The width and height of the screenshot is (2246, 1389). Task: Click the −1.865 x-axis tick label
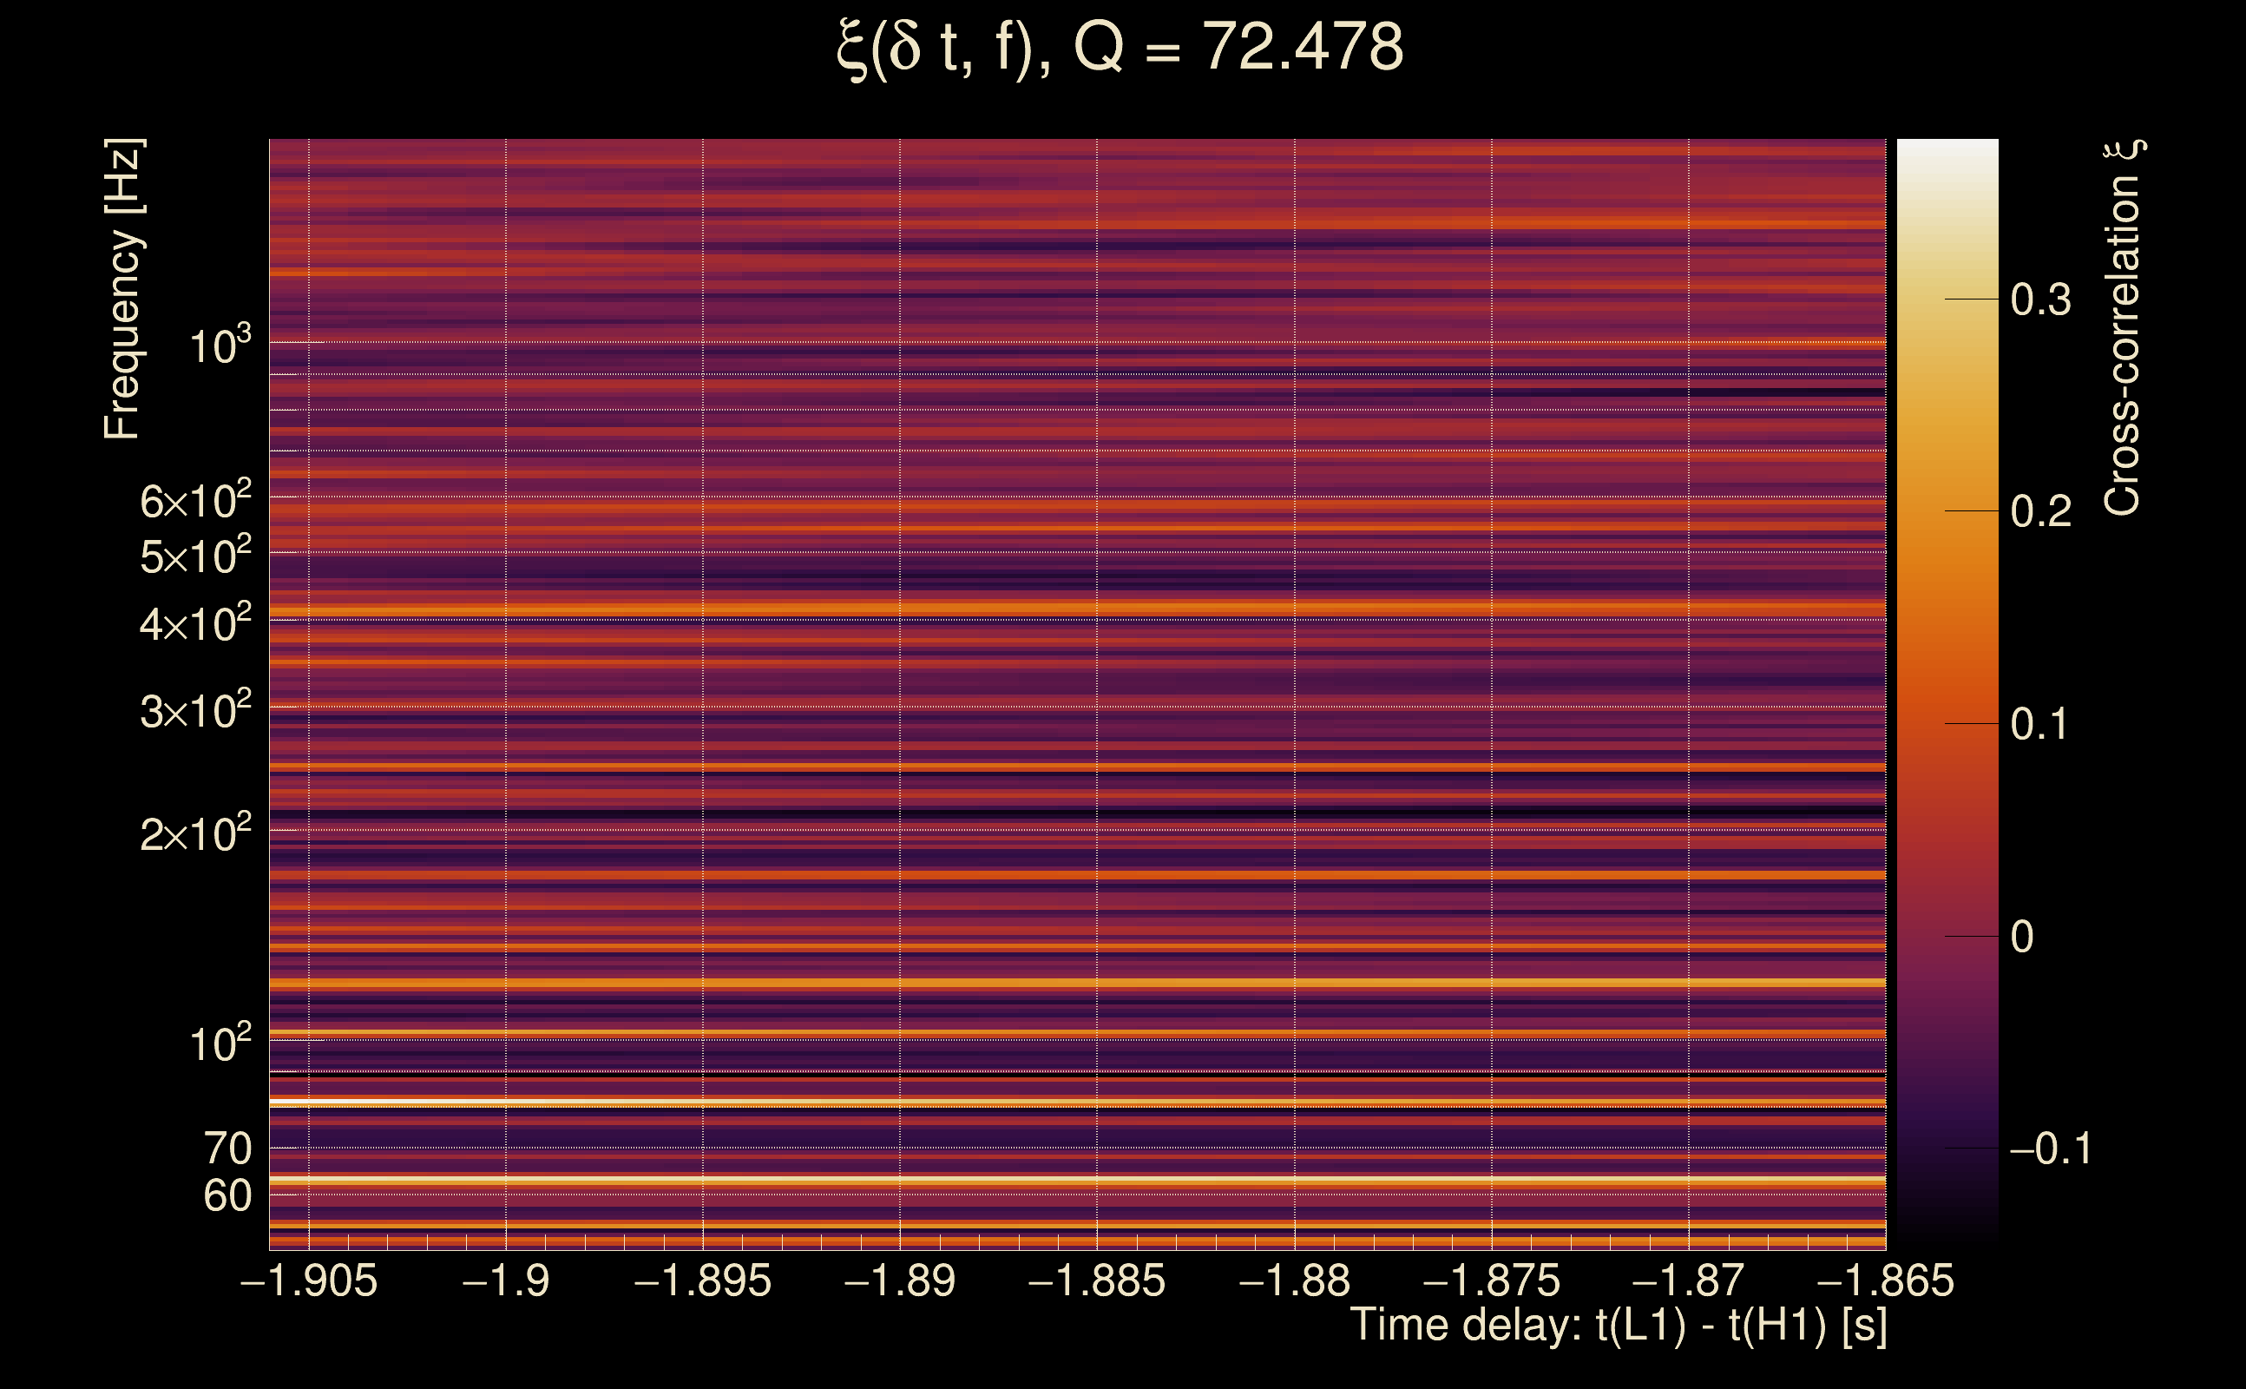(x=1885, y=1281)
